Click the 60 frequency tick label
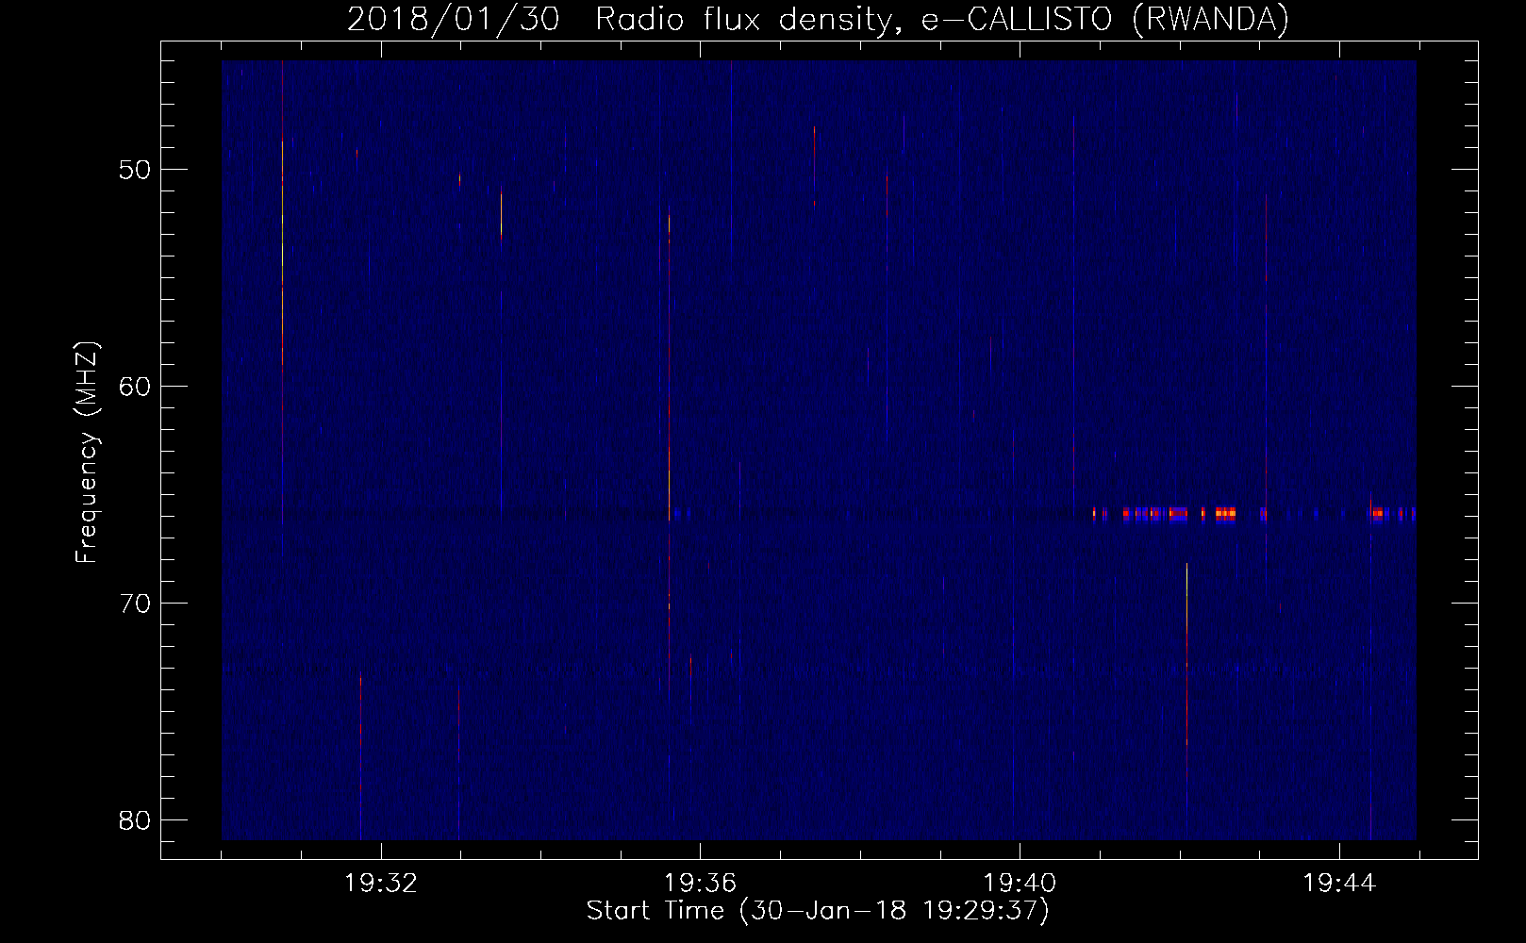This screenshot has height=943, width=1526. 134,387
